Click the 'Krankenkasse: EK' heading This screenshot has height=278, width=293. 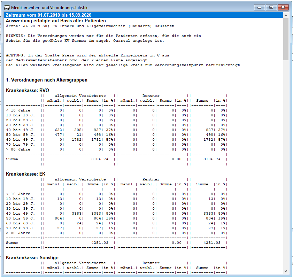(25, 174)
